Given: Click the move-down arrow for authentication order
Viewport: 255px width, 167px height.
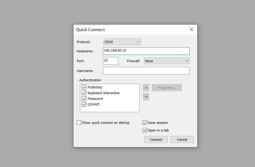Looking at the screenshot, I should pos(146,97).
